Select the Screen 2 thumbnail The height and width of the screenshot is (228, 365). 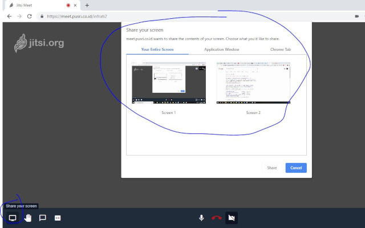click(253, 83)
